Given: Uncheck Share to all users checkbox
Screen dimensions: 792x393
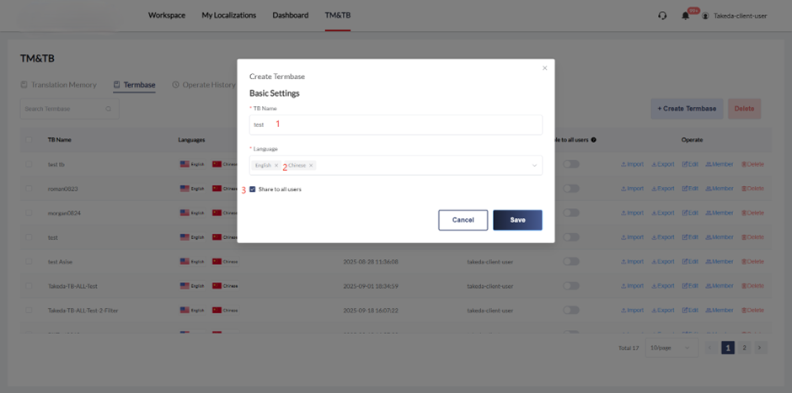Looking at the screenshot, I should 253,189.
